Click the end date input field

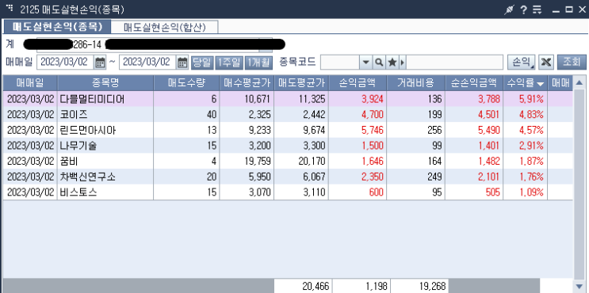[x=147, y=63]
